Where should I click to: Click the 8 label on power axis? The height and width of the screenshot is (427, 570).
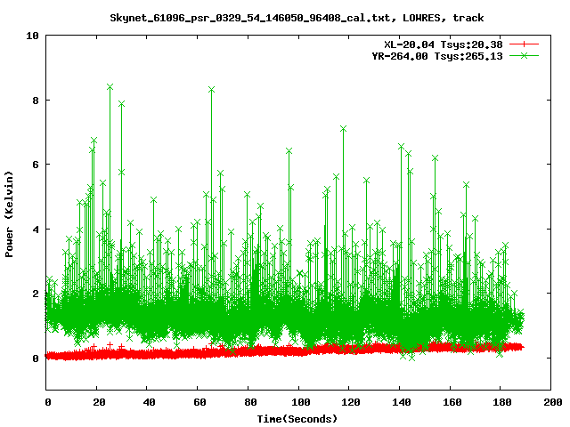click(35, 101)
